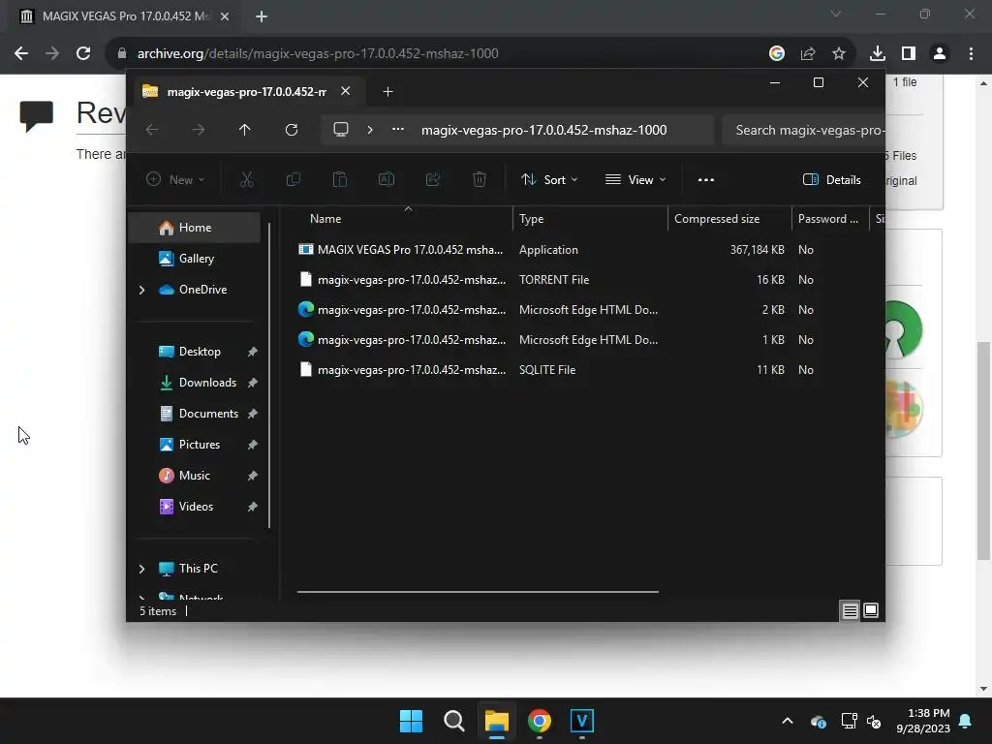
Task: Refresh the File Explorer folder view
Action: pos(291,130)
